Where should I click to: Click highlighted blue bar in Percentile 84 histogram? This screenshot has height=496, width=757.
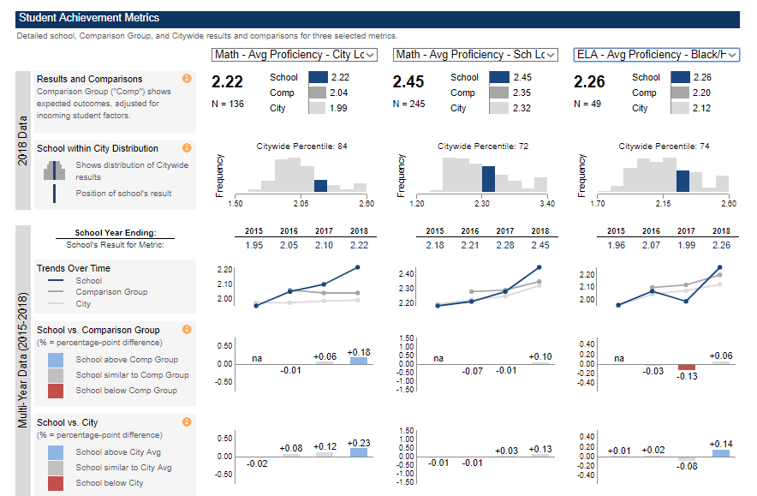click(x=320, y=186)
